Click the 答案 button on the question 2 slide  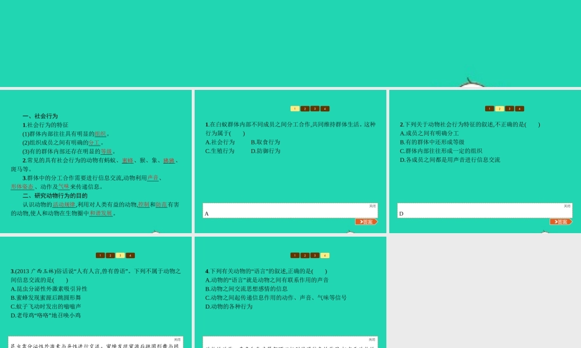coord(561,222)
